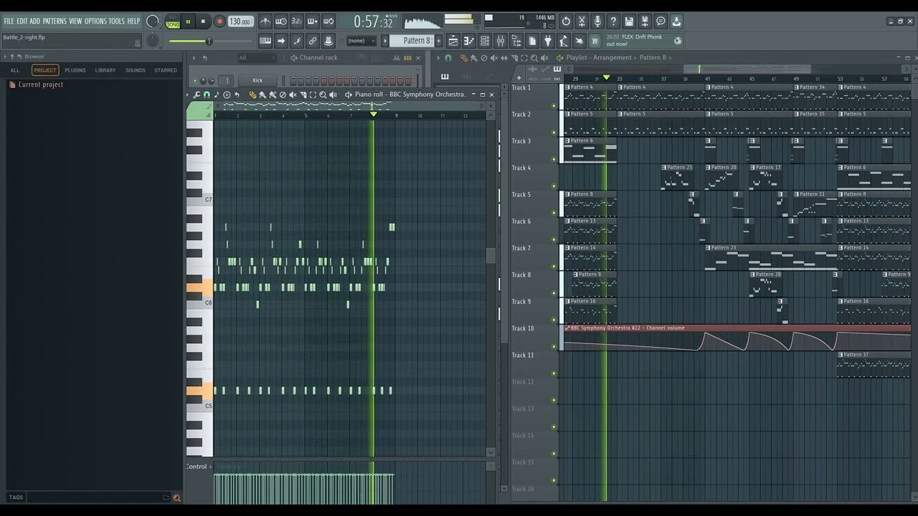
Task: Click the undo history circular arrow icon
Action: click(566, 21)
